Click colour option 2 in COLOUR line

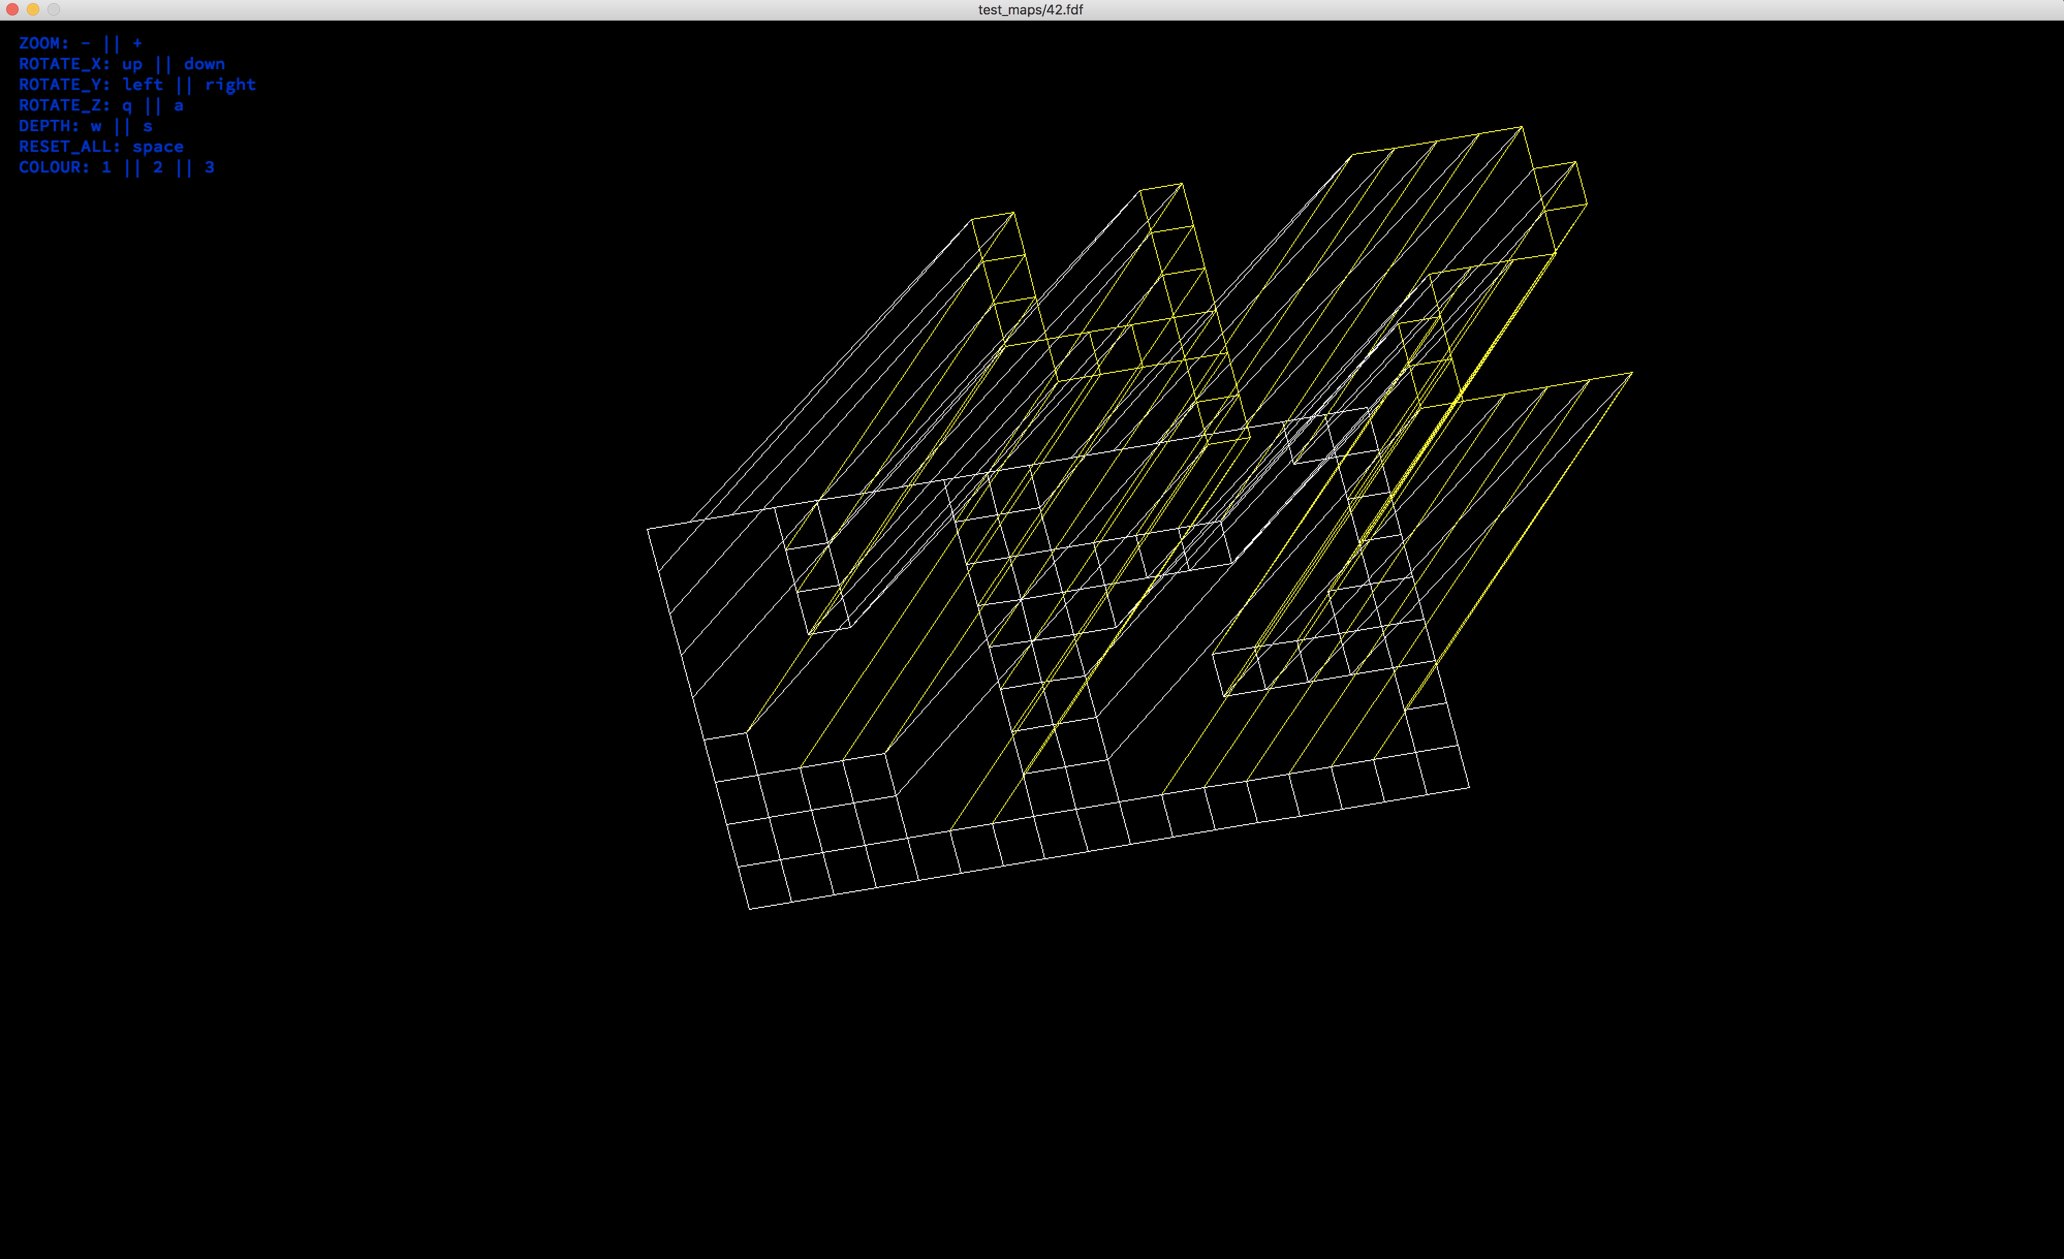tap(158, 167)
